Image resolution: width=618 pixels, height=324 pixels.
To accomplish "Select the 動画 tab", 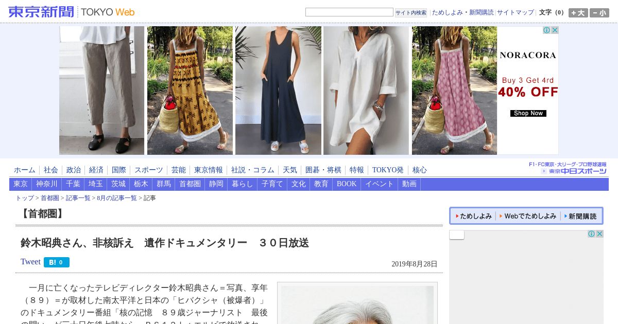I will [x=409, y=184].
